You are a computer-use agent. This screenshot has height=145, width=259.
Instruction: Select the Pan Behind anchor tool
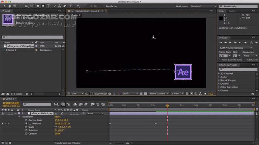(32, 6)
